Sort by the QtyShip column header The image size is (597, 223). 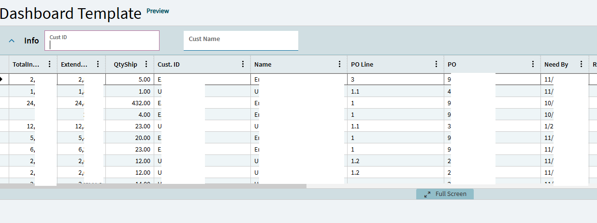pos(125,64)
